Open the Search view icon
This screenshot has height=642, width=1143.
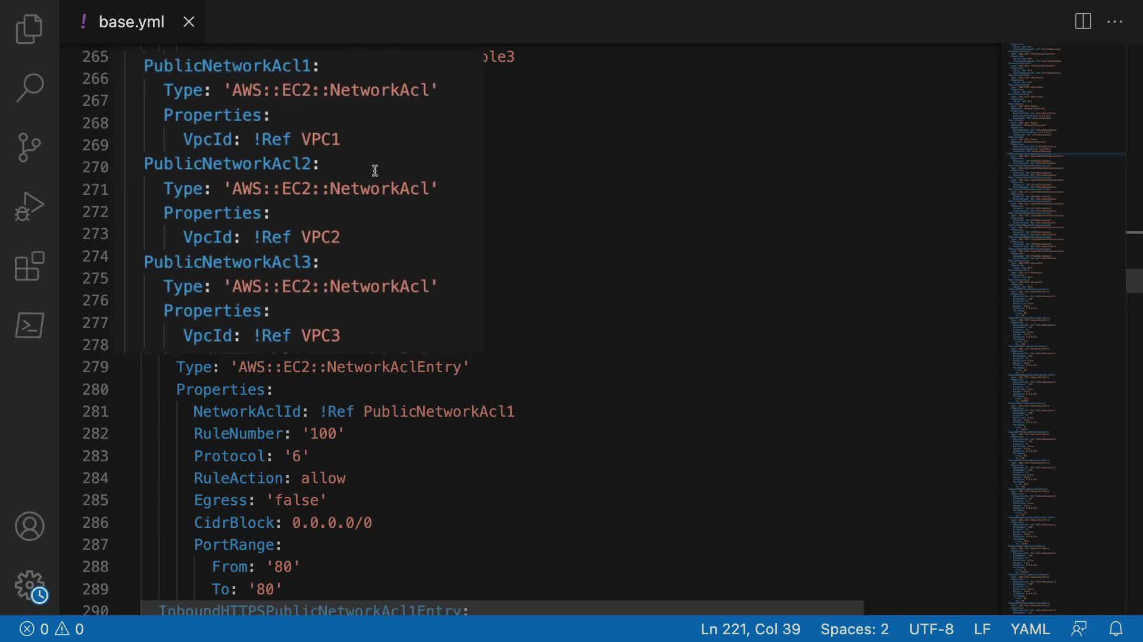pos(29,88)
